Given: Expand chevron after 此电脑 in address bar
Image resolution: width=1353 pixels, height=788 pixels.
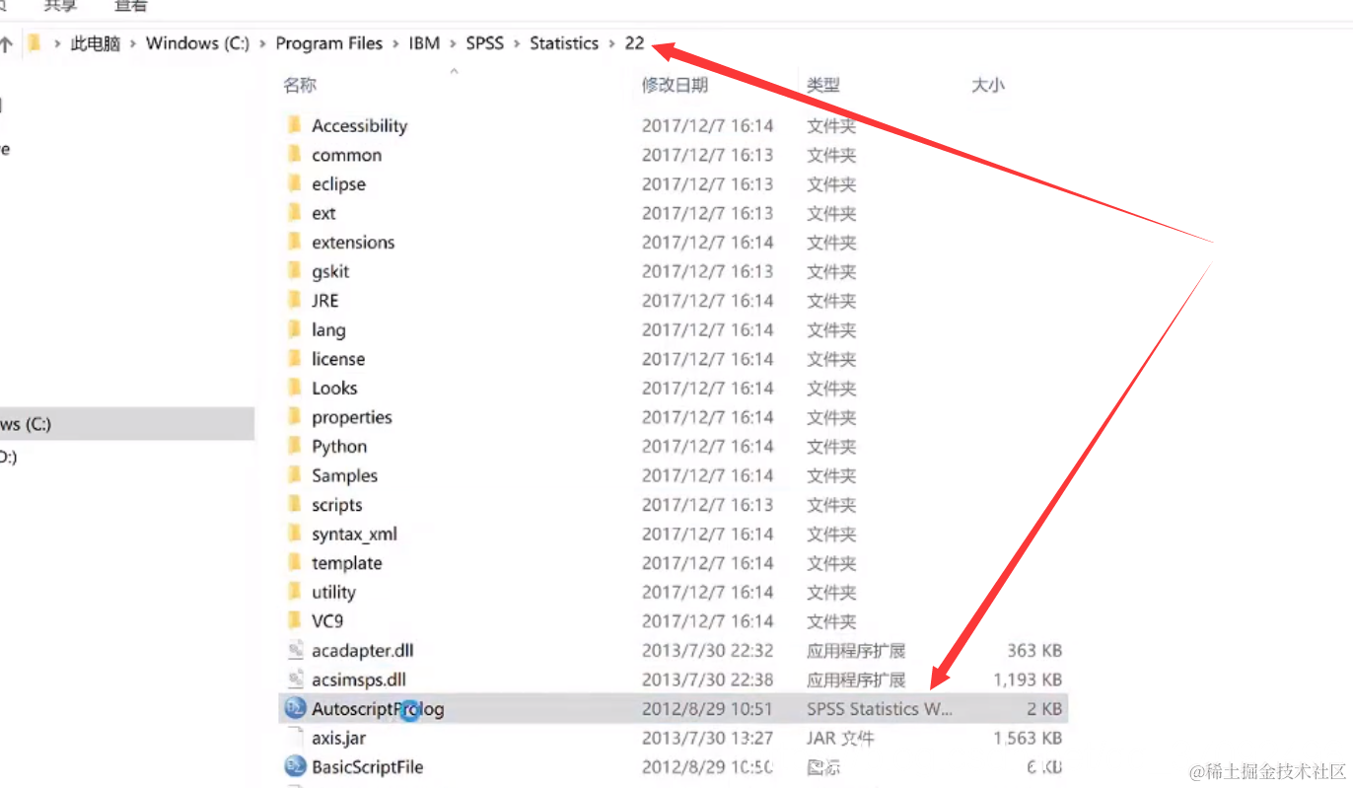Looking at the screenshot, I should (x=132, y=43).
